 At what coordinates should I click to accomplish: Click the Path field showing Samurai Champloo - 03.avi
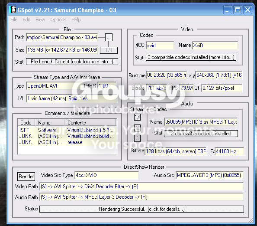coord(62,37)
